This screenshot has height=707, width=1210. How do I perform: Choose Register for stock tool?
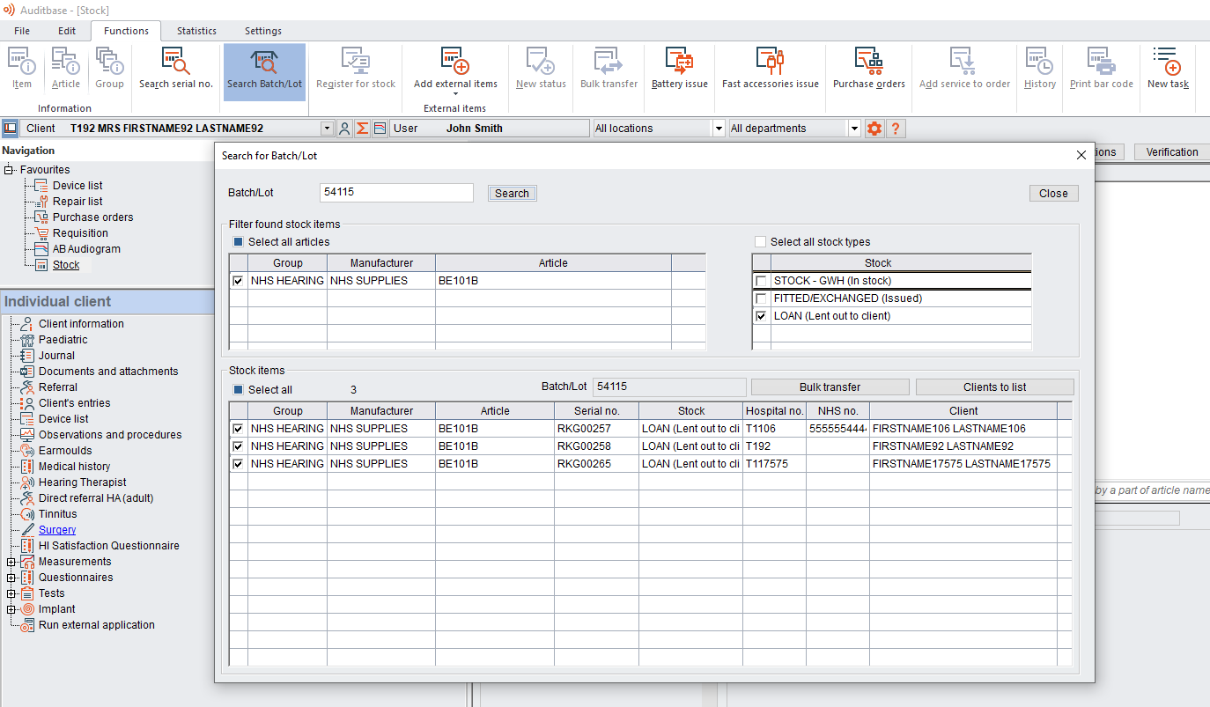click(x=356, y=68)
